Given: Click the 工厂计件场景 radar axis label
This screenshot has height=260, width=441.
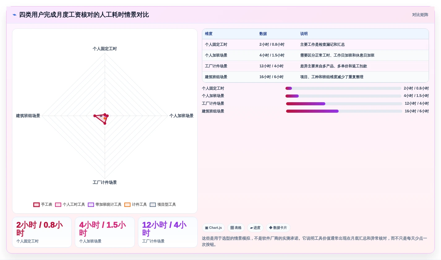Looking at the screenshot, I should tap(105, 182).
